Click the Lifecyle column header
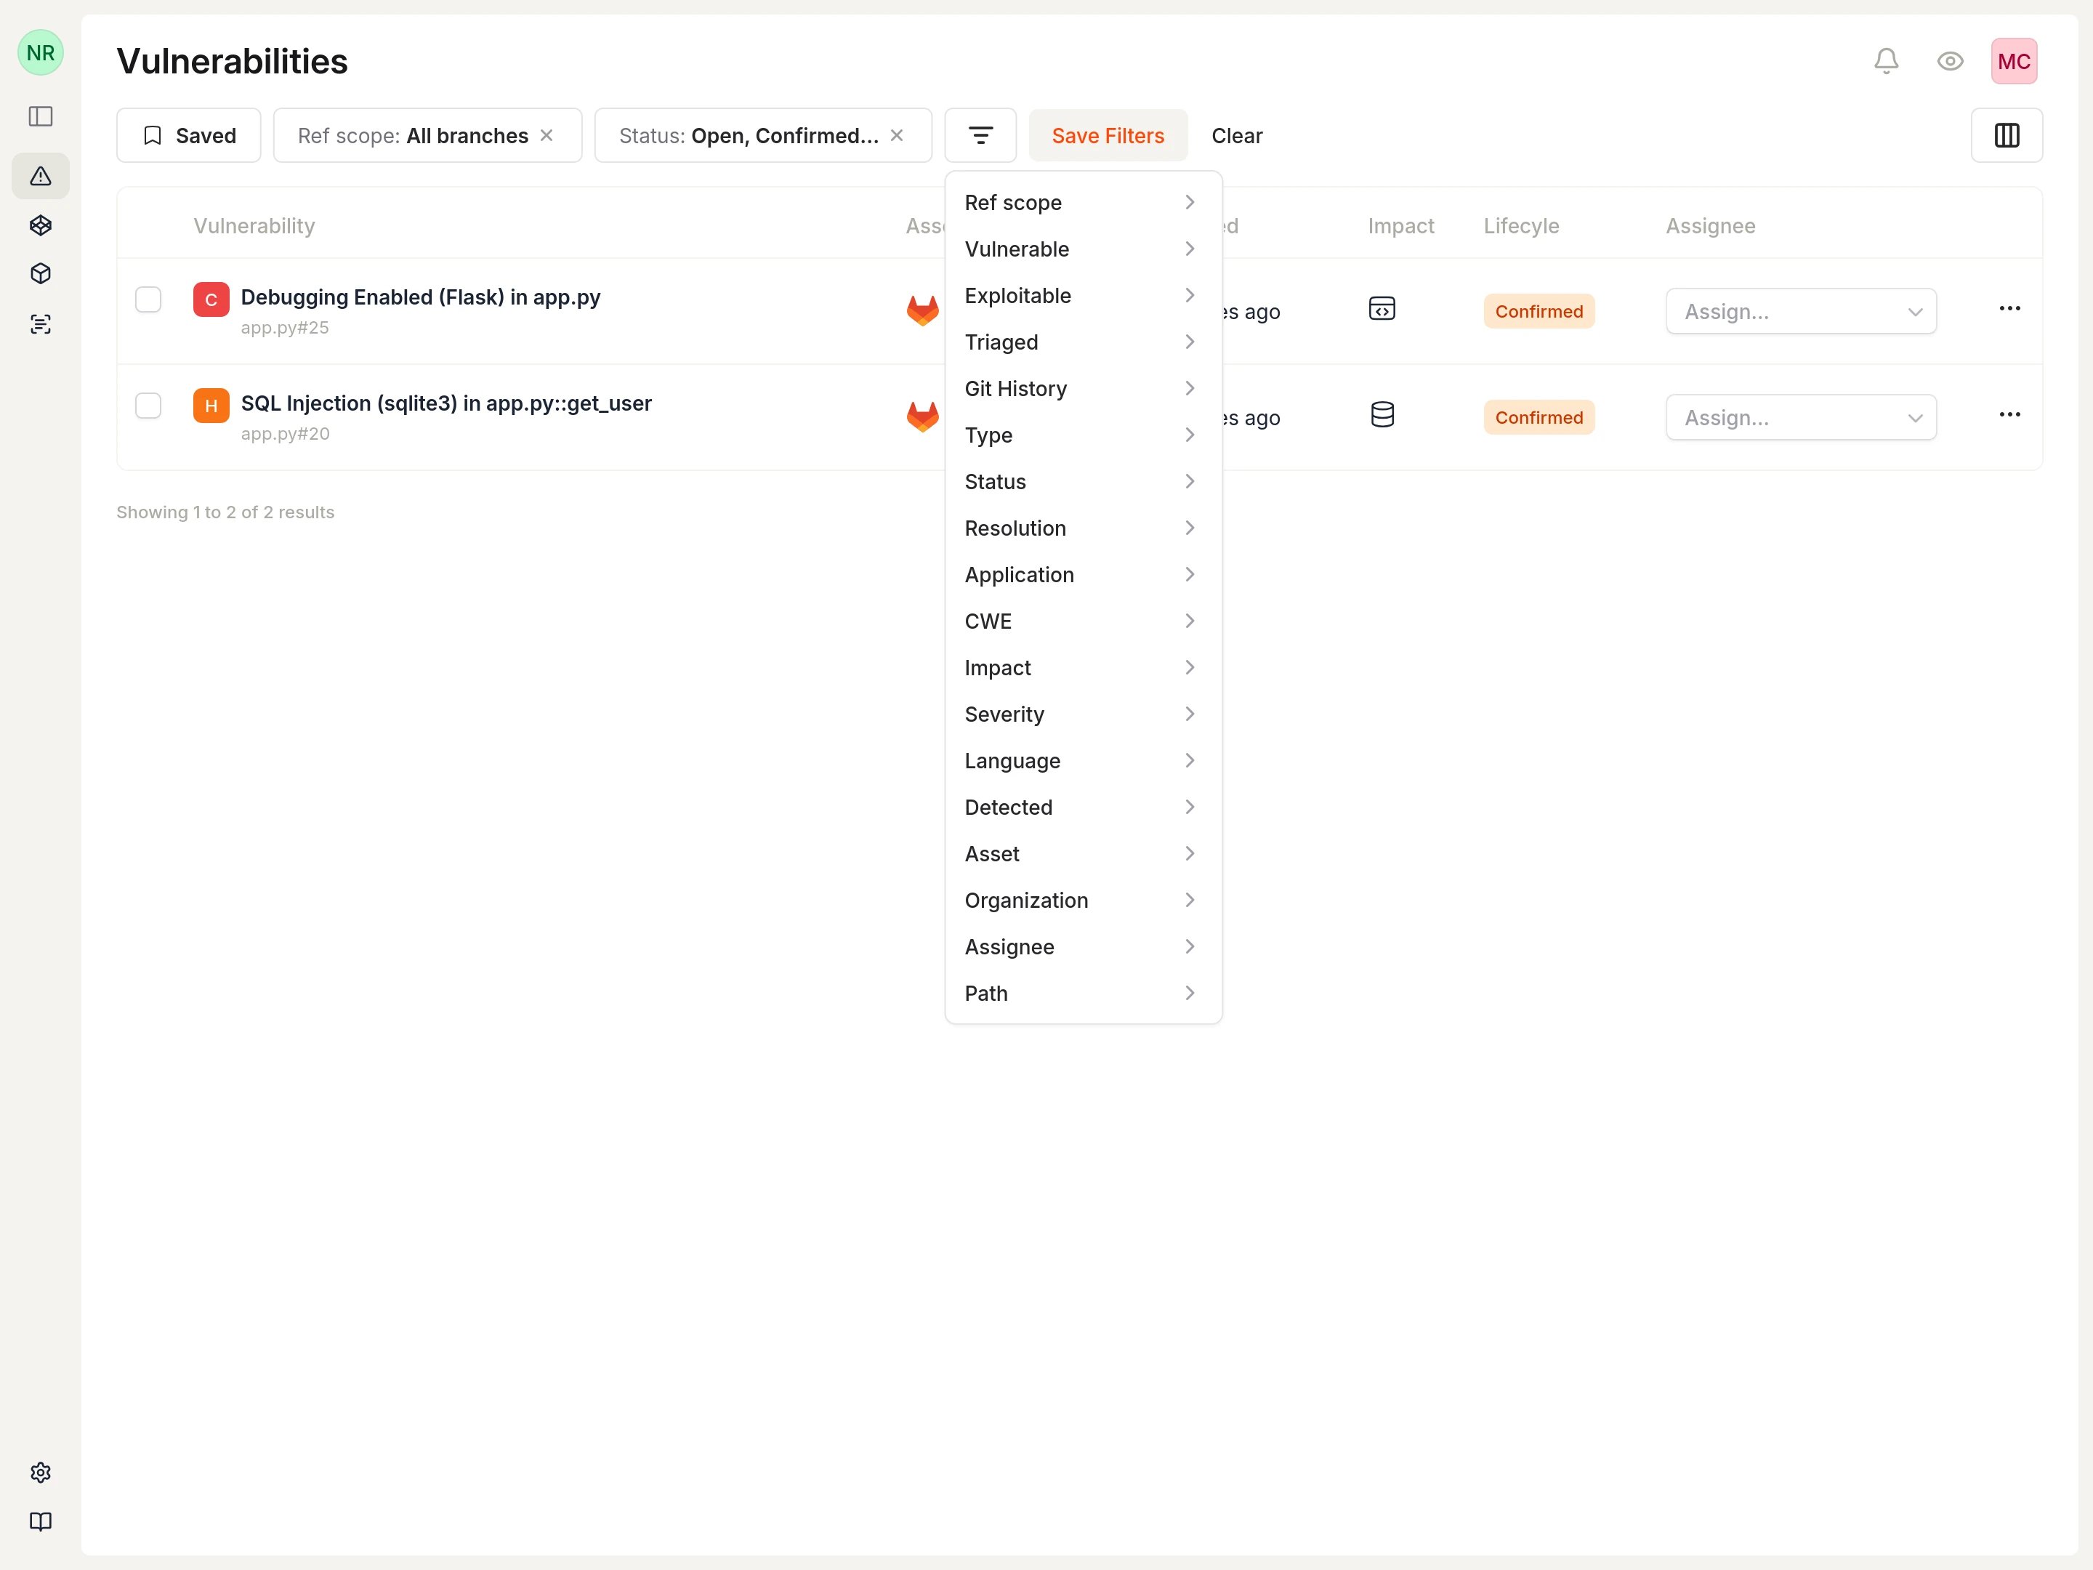2093x1570 pixels. (x=1522, y=226)
